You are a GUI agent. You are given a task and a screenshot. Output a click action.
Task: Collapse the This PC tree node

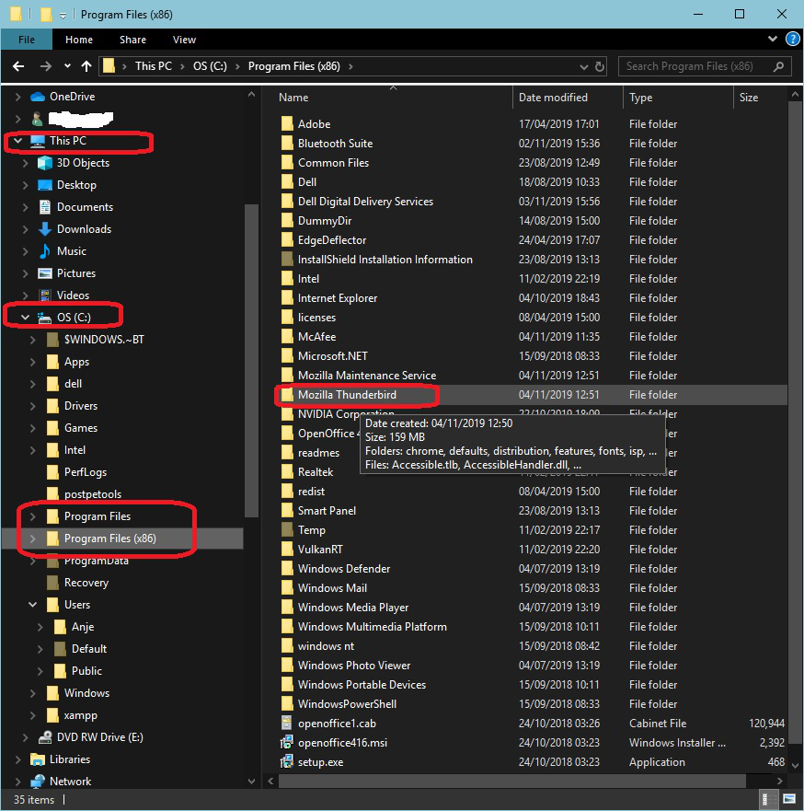coord(18,141)
